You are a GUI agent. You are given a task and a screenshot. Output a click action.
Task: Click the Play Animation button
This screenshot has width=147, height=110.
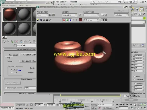coord(124,105)
